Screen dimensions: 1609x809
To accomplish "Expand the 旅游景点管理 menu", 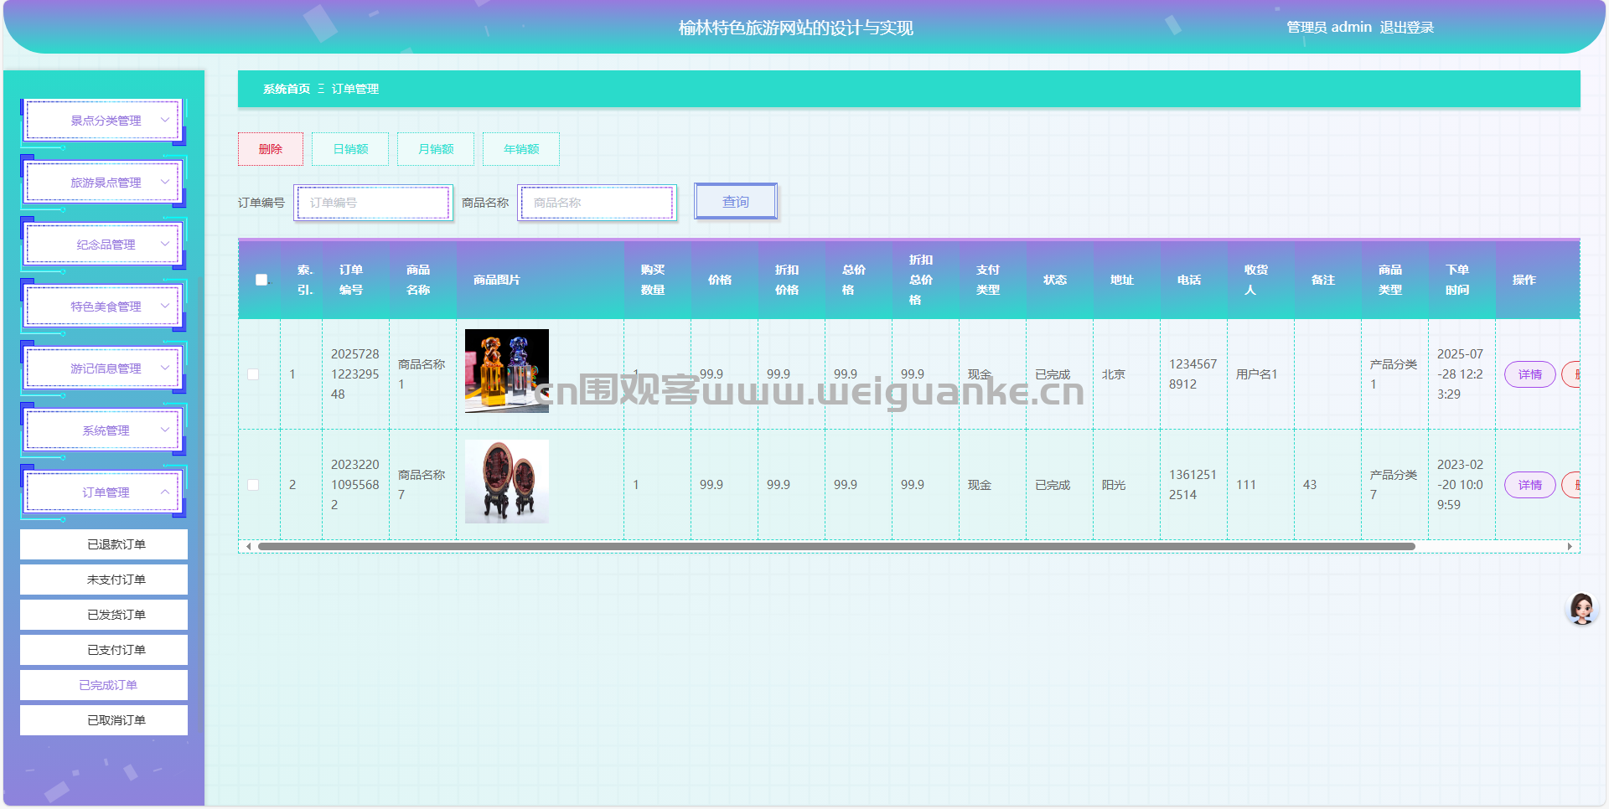I will (x=103, y=183).
